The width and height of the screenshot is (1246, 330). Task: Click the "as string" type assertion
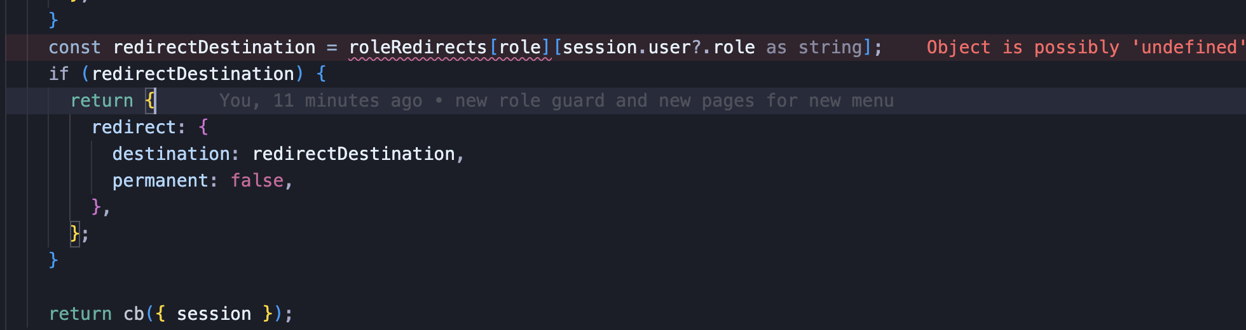(814, 48)
